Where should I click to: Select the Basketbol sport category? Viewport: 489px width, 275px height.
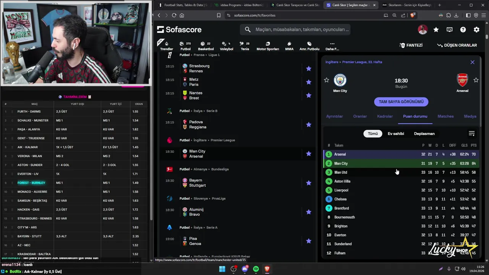[206, 46]
